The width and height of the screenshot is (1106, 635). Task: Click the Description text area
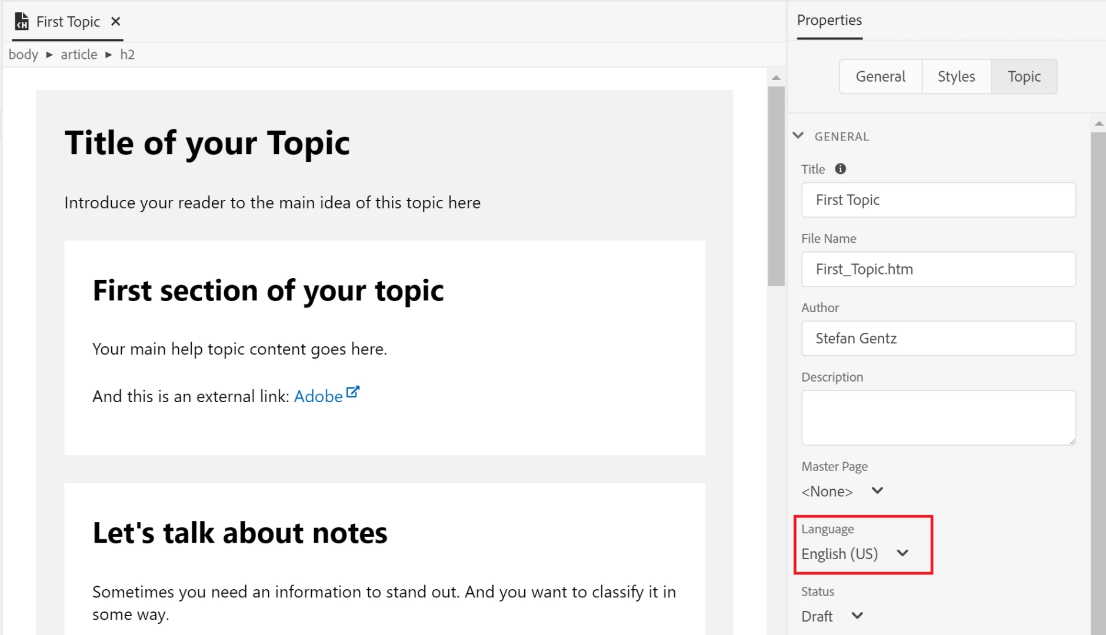938,417
